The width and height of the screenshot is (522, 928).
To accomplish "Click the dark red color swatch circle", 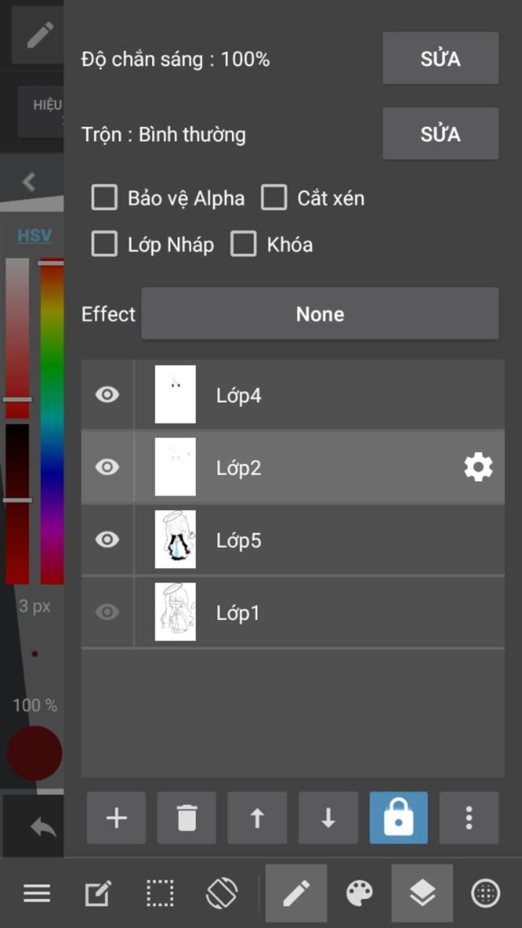I will pyautogui.click(x=35, y=754).
